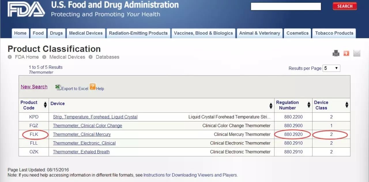
Task: Click the Excel export icon
Action: pyautogui.click(x=58, y=87)
